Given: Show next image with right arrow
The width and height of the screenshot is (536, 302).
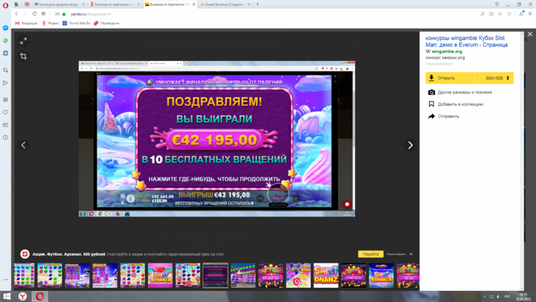Looking at the screenshot, I should pos(410,145).
